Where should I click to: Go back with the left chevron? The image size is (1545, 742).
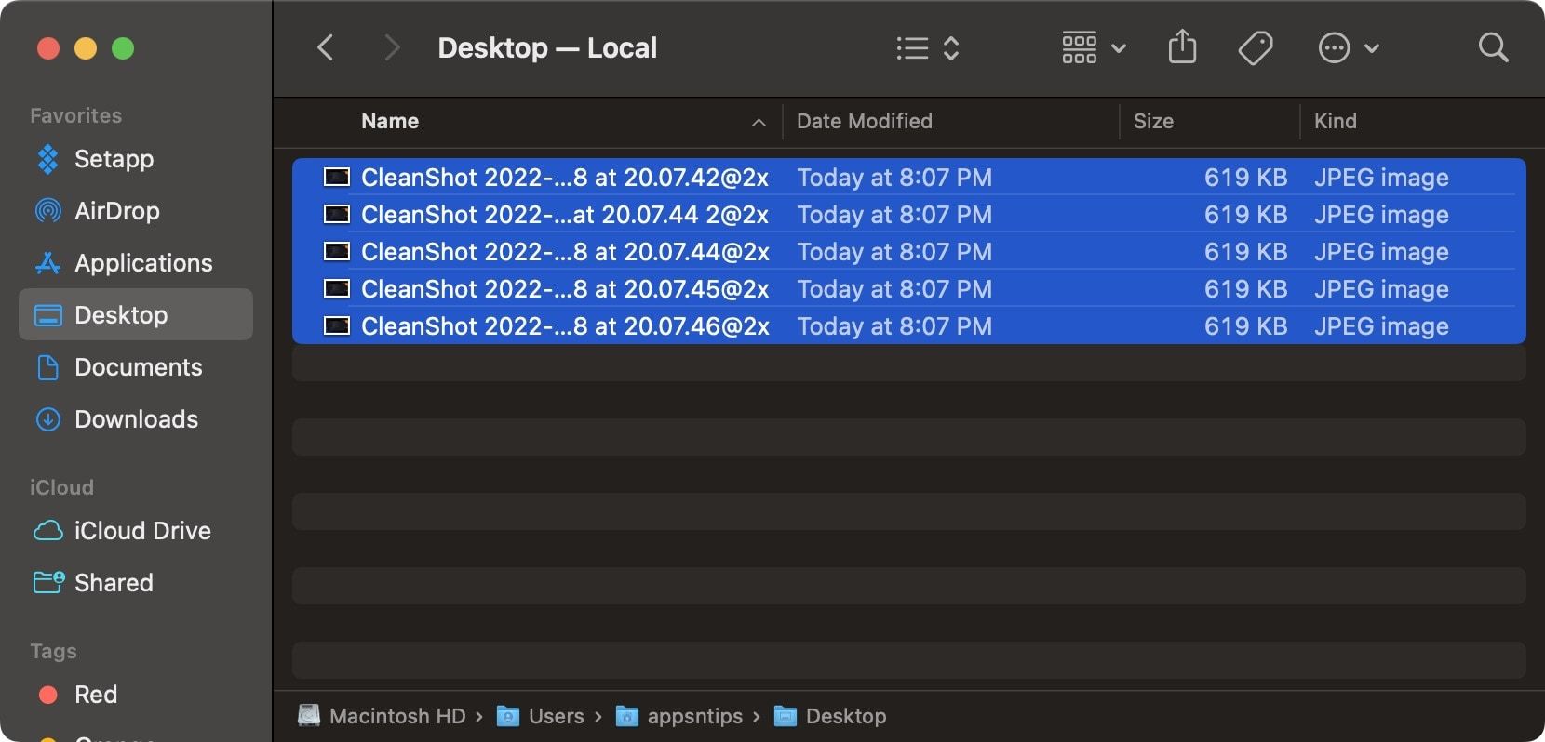(x=325, y=47)
